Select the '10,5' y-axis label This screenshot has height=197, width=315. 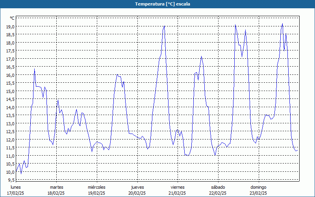click(11, 164)
